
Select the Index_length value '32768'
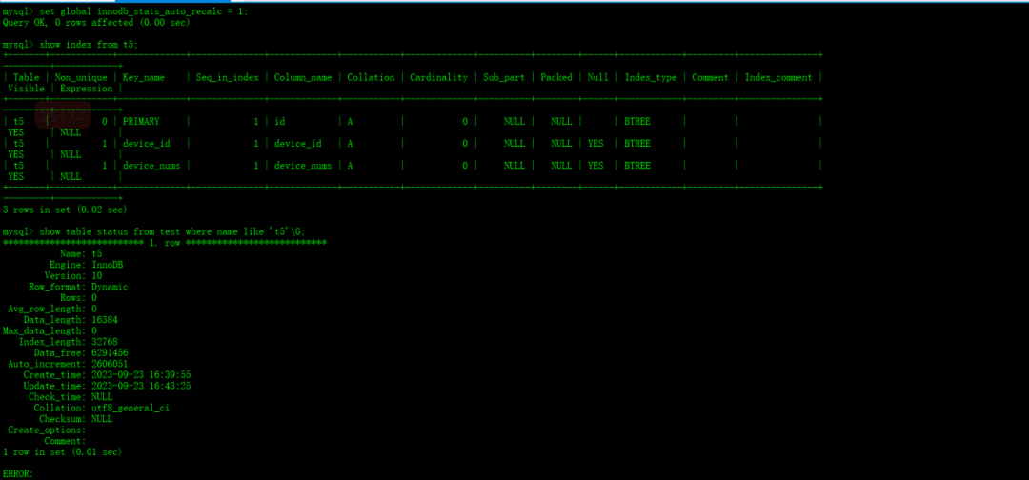(105, 342)
